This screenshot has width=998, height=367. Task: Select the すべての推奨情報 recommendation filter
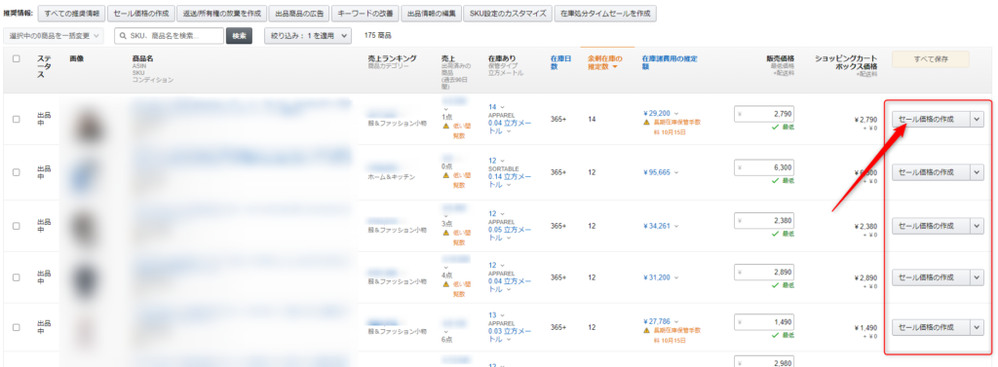point(70,14)
